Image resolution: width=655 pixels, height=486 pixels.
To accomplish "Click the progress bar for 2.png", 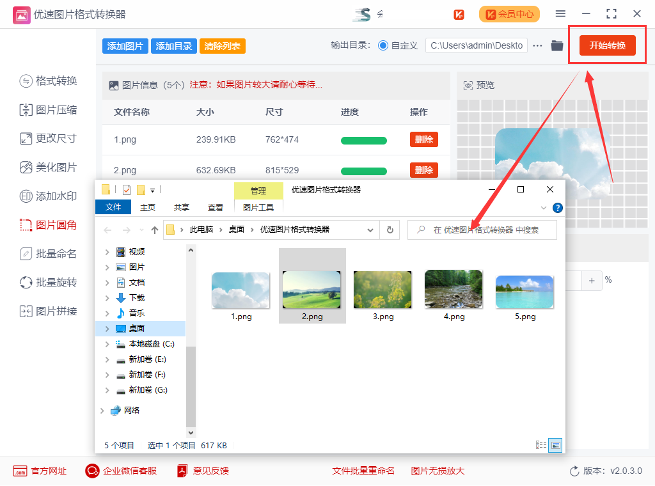I will (x=364, y=171).
